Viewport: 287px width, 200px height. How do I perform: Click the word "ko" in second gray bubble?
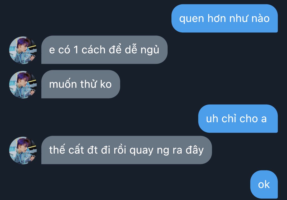point(106,84)
